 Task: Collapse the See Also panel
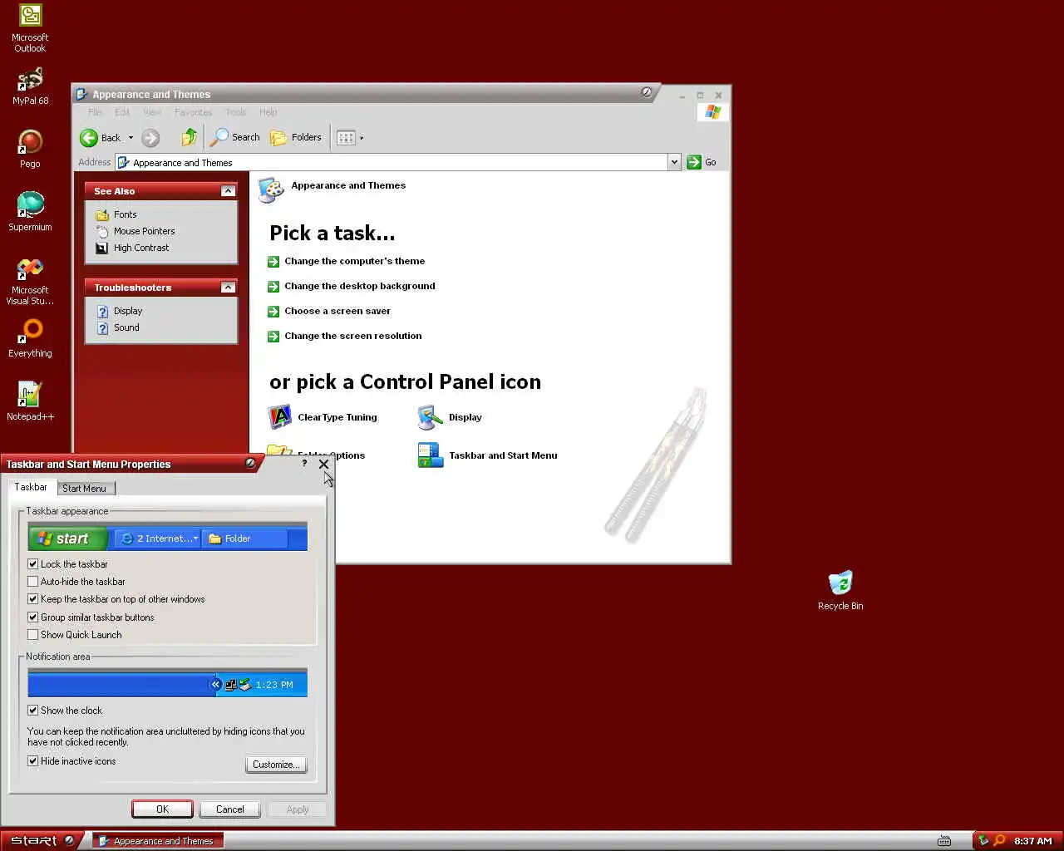pos(228,191)
